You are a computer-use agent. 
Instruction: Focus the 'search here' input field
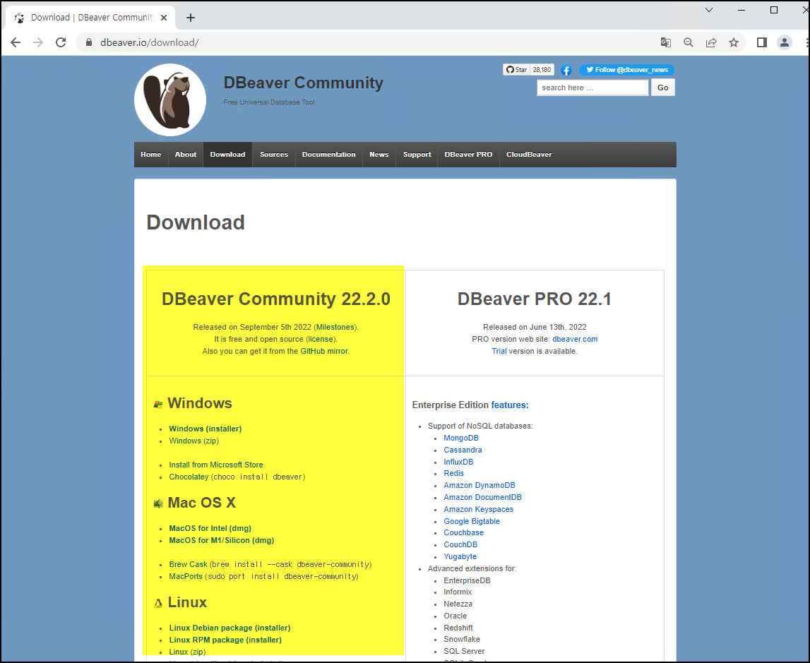tap(592, 88)
